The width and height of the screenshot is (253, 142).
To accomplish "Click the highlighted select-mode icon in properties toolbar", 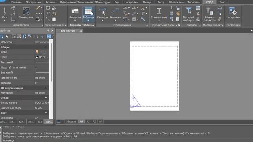I will pyautogui.click(x=49, y=37).
